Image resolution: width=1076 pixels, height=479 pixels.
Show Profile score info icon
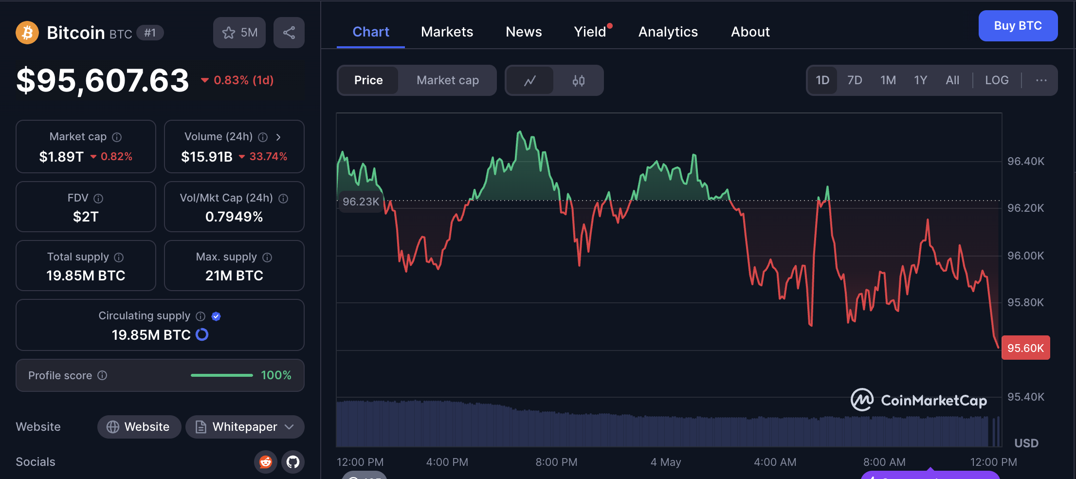click(x=102, y=375)
